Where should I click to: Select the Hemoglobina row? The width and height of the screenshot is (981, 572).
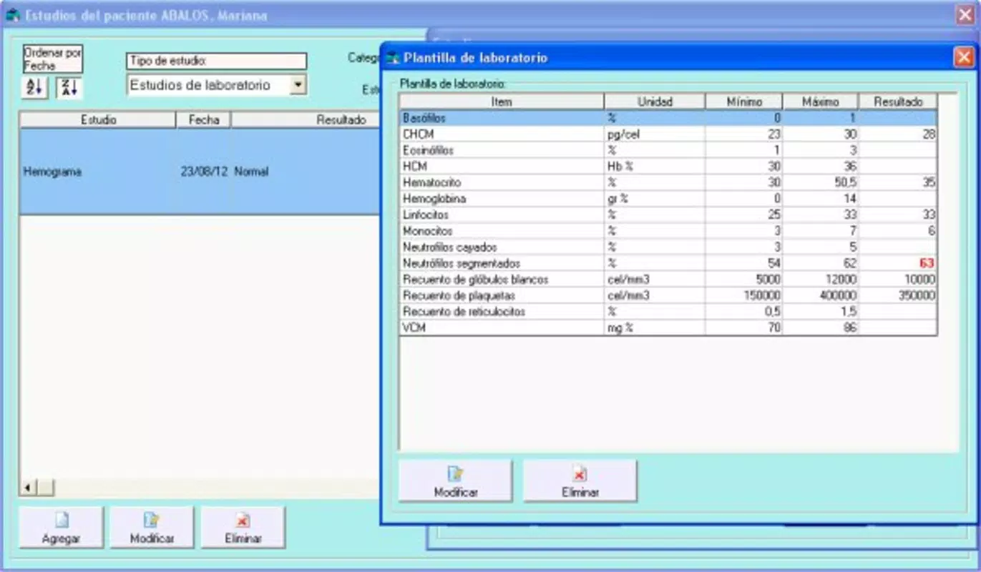point(668,199)
